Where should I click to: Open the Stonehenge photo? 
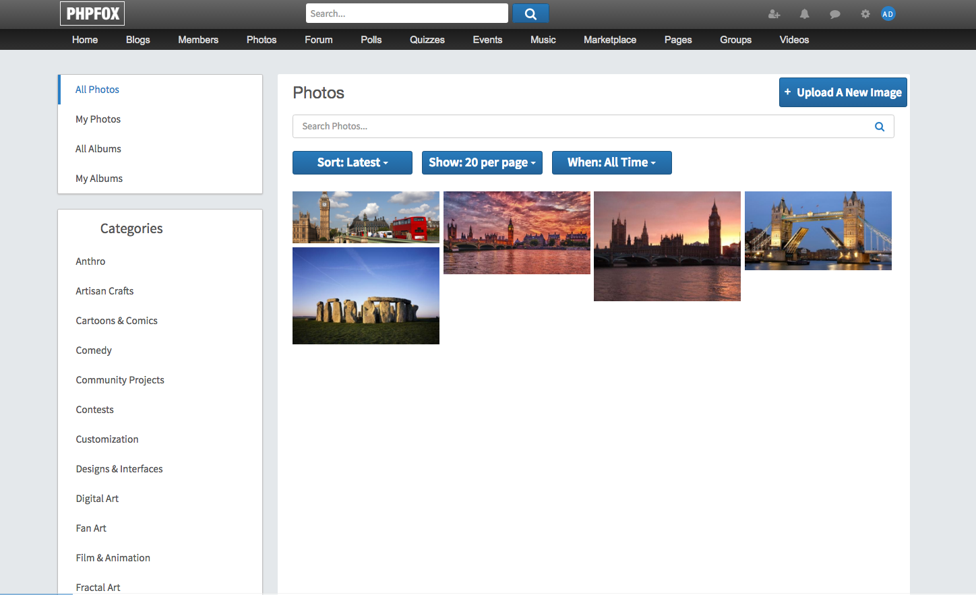(366, 296)
